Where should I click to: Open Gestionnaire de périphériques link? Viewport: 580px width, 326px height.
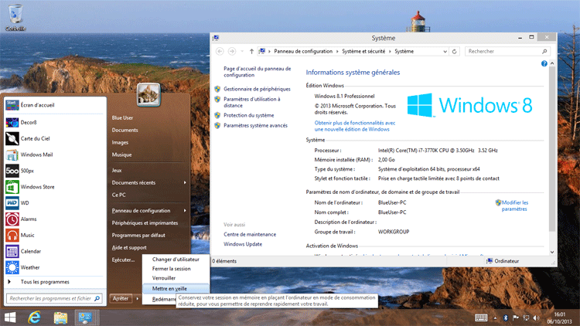click(257, 89)
